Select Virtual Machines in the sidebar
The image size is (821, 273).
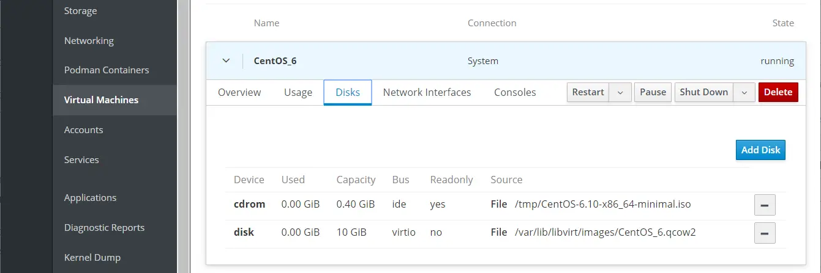point(115,100)
